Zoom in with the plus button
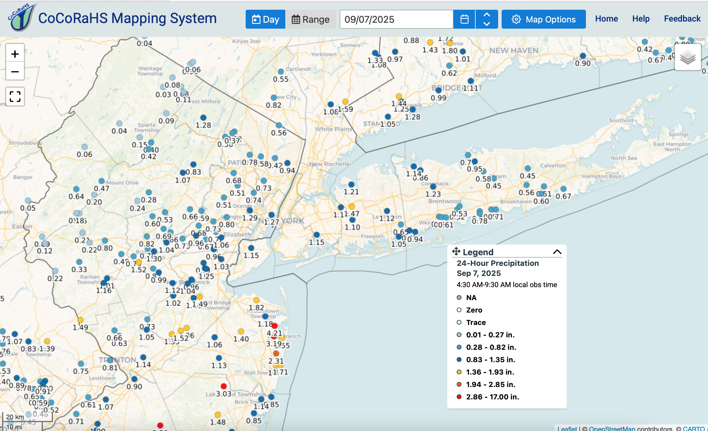708x431 pixels. [x=15, y=54]
